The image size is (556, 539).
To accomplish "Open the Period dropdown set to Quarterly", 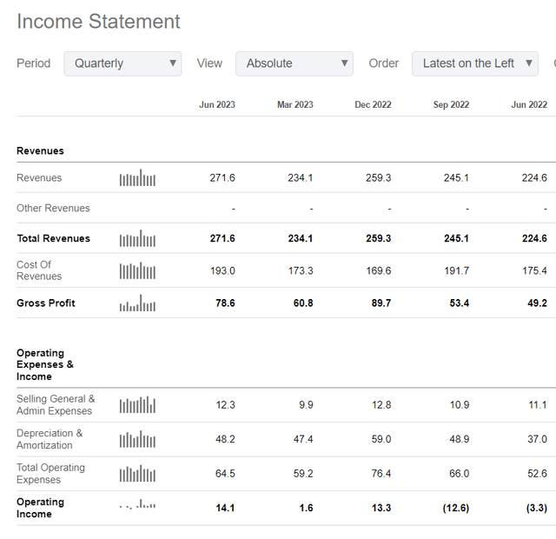I will tap(122, 63).
